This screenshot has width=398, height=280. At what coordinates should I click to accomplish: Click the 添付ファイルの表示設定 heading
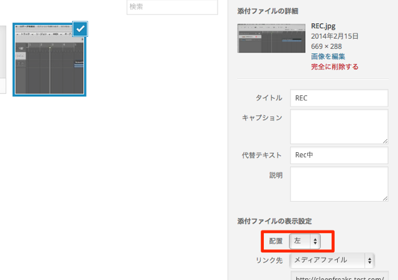pyautogui.click(x=275, y=221)
